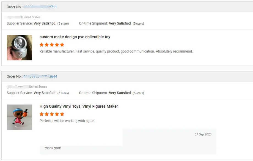Click the 07 Sep 2020 reply date
The height and width of the screenshot is (161, 253).
pos(203,134)
